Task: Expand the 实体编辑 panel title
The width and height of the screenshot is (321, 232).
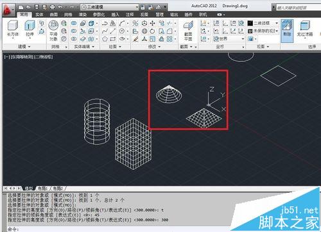Action: coord(84,46)
